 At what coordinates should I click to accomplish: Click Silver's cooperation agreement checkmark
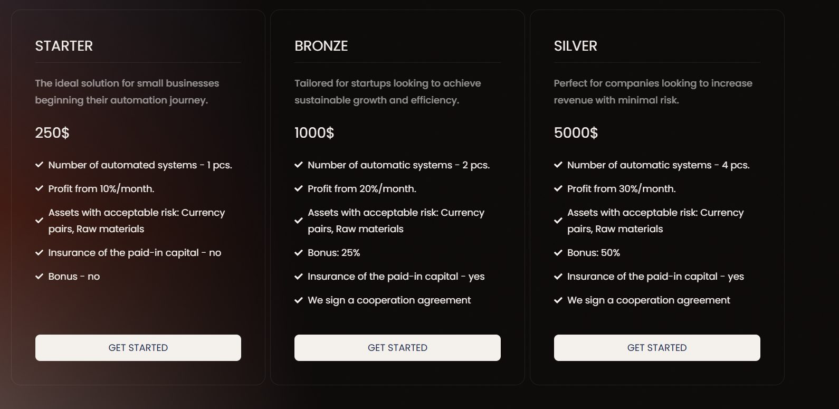[558, 300]
